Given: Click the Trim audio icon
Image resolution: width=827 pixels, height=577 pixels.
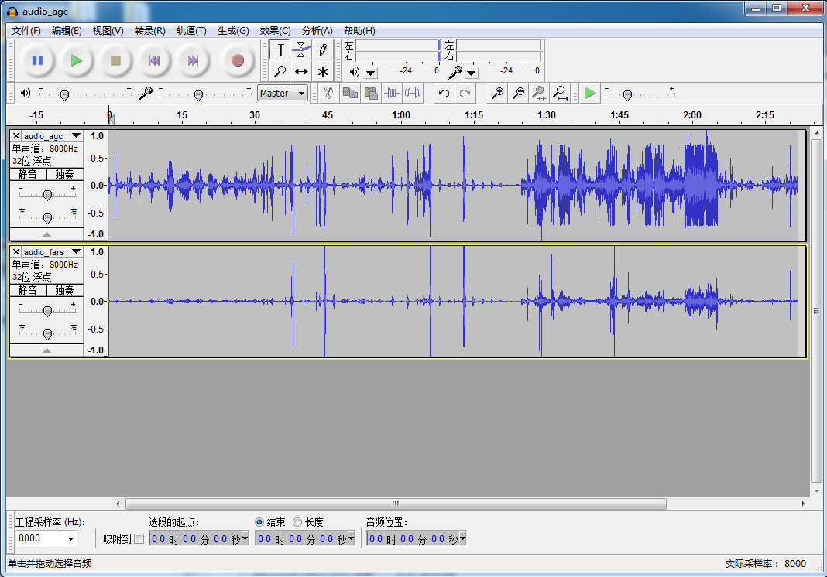Looking at the screenshot, I should point(391,94).
